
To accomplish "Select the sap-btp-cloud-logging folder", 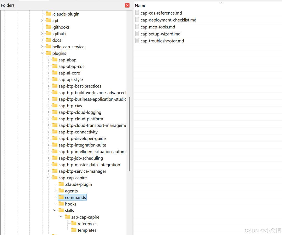I will coord(80,112).
